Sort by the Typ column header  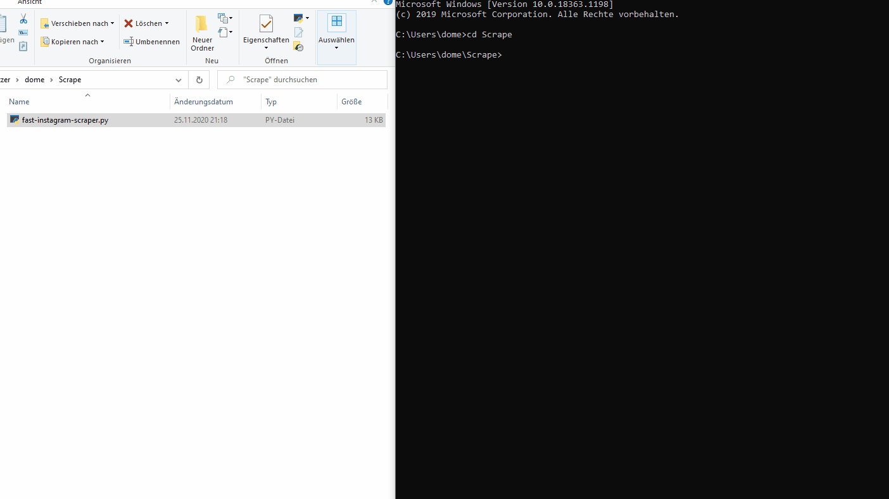click(x=299, y=102)
